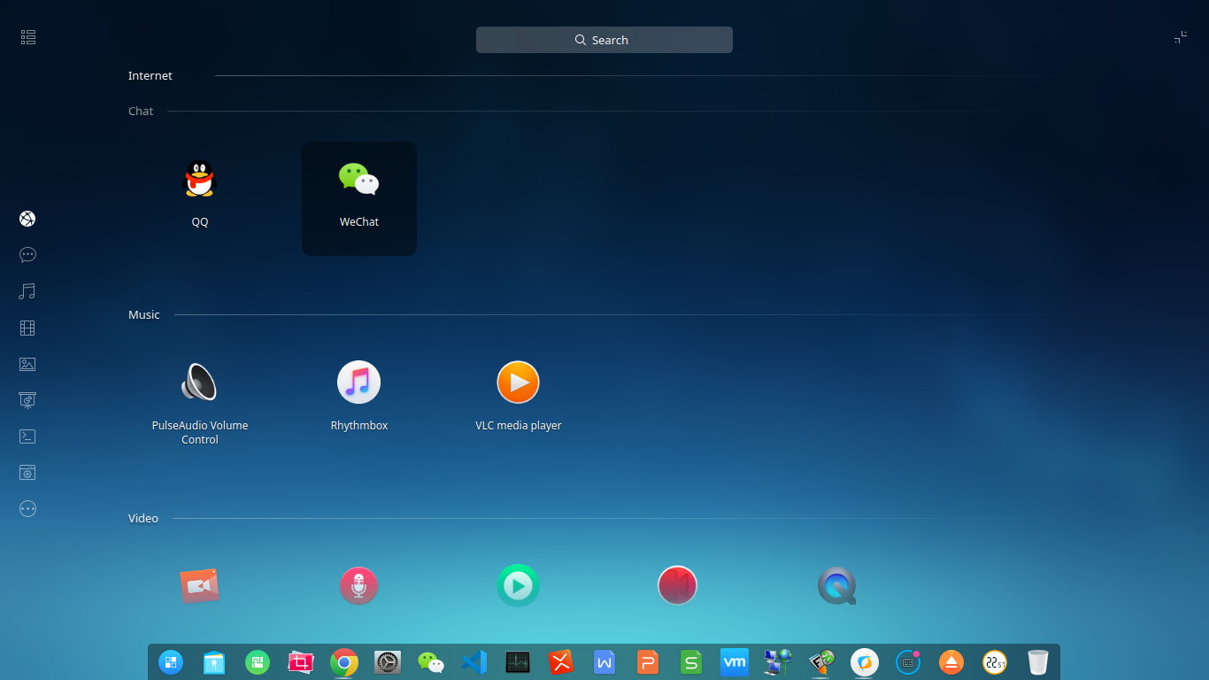Open the launcher from the dock
1209x680 pixels.
point(171,661)
